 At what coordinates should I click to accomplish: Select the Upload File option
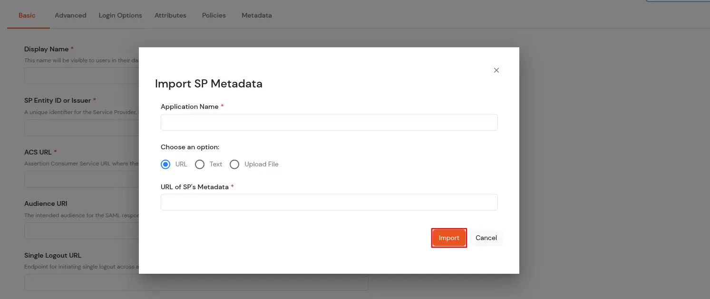click(x=234, y=164)
